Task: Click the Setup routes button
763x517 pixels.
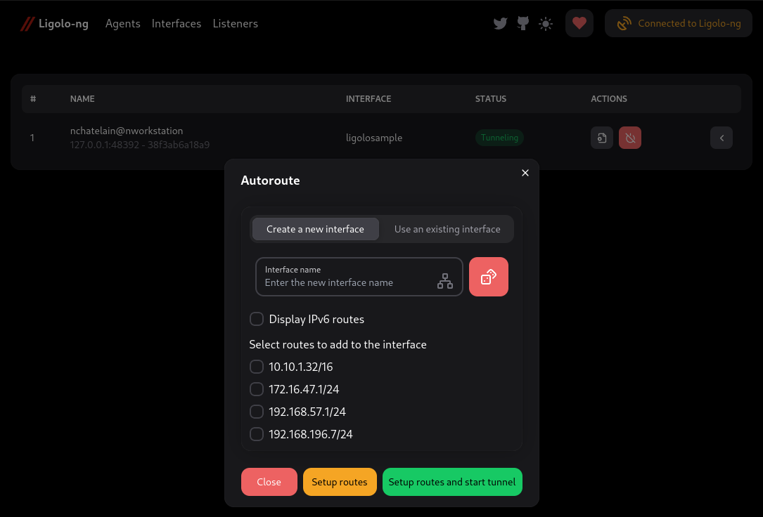Action: click(340, 482)
